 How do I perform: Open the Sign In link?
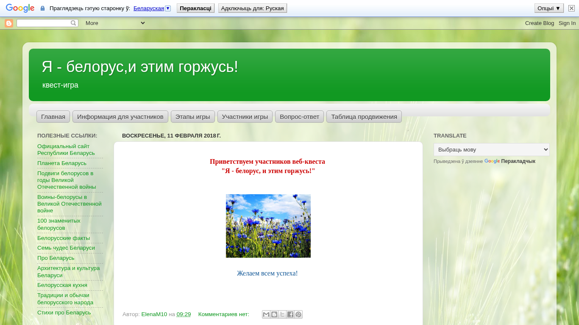pos(567,23)
